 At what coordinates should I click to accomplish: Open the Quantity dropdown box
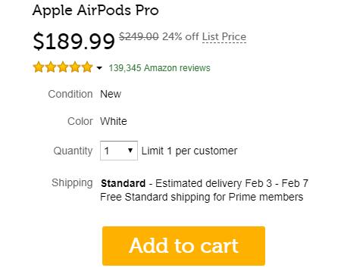119,151
